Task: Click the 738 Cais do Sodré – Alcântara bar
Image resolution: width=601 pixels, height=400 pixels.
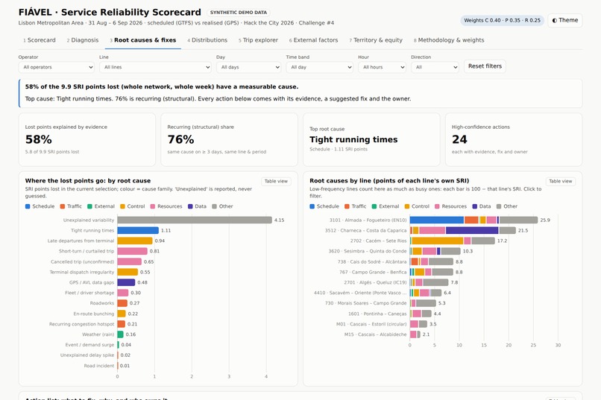Action: [432, 261]
